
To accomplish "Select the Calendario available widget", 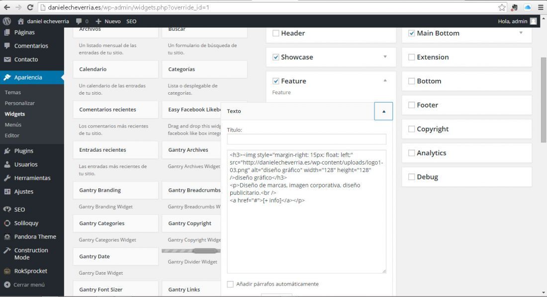I will (115, 69).
